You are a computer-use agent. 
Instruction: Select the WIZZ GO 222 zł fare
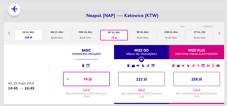[141, 79]
